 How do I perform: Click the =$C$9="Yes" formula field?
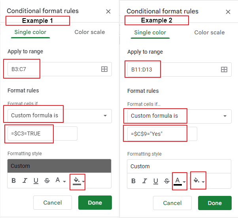162,134
